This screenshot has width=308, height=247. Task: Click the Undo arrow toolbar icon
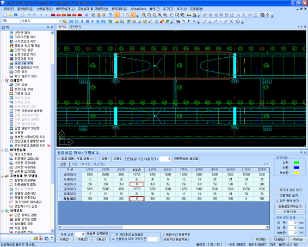tap(29, 15)
